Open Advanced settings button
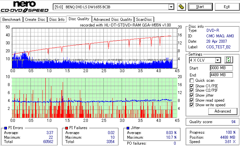The image size is (240, 146). [223, 111]
